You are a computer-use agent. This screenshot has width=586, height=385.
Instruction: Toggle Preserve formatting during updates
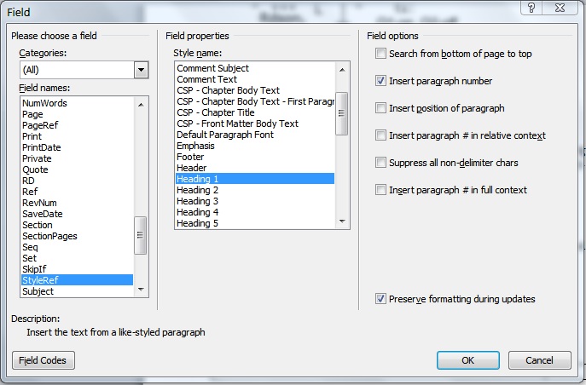[380, 299]
